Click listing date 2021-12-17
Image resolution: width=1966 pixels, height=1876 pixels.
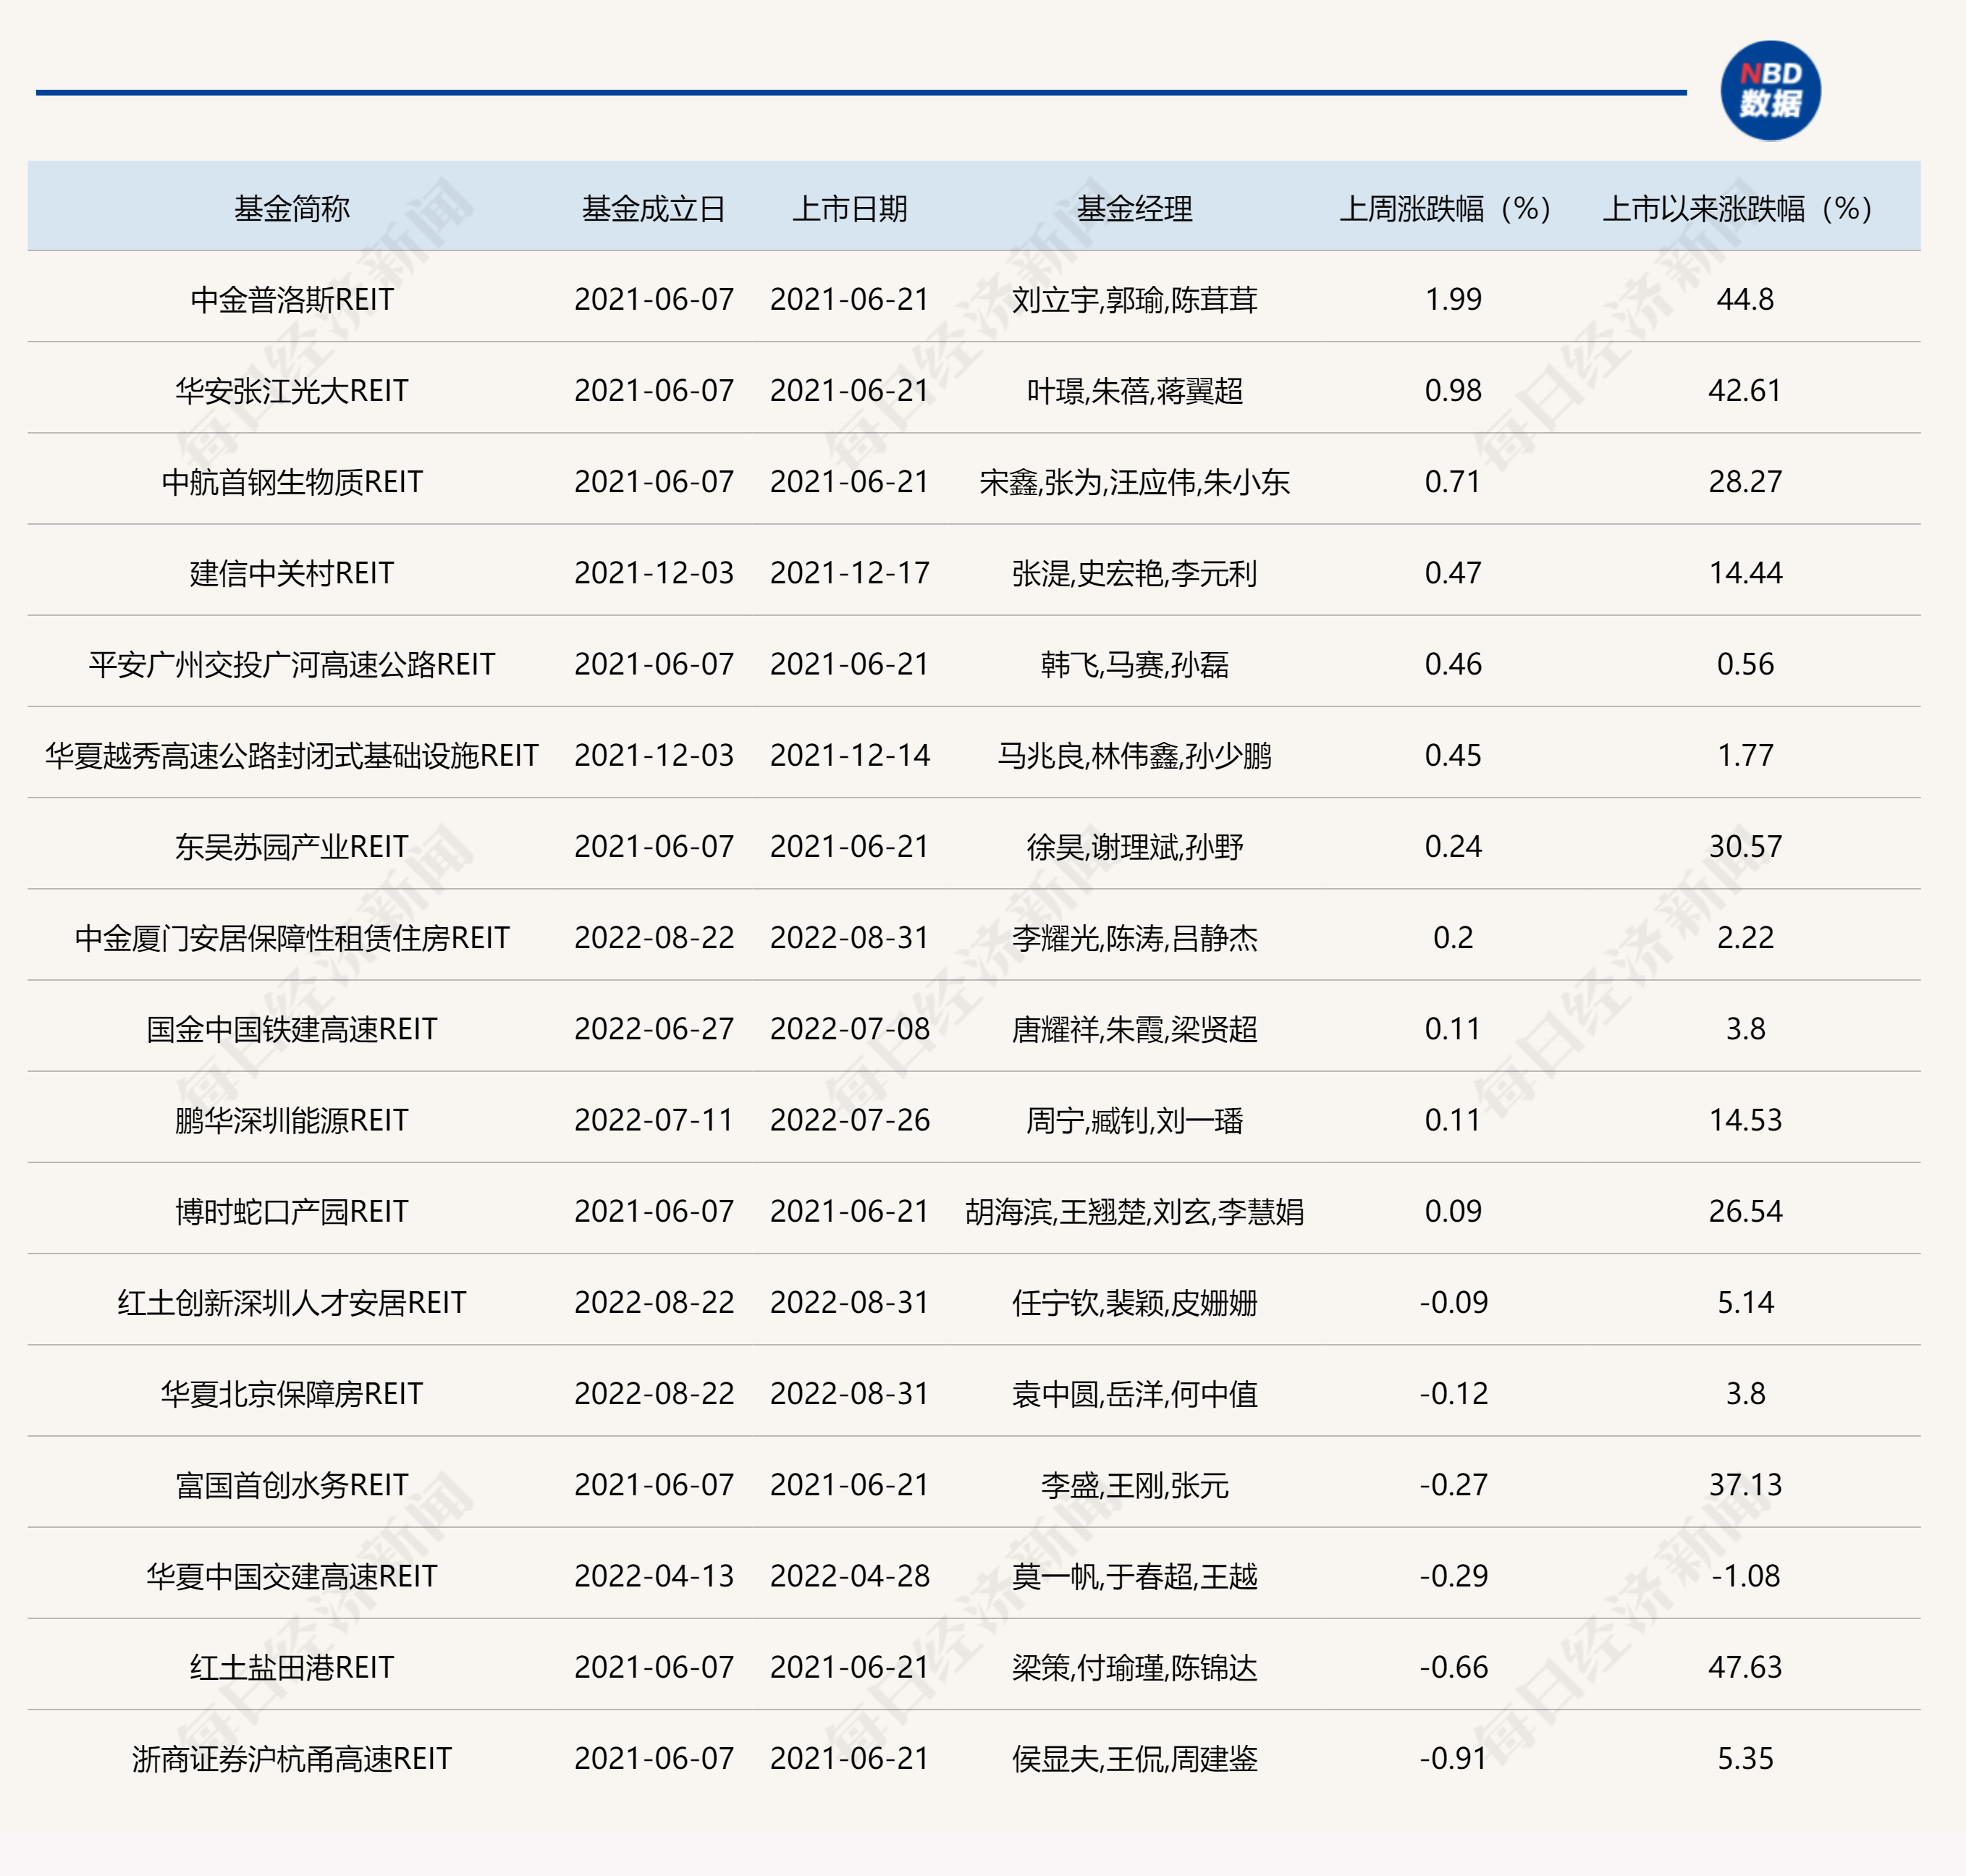click(850, 573)
